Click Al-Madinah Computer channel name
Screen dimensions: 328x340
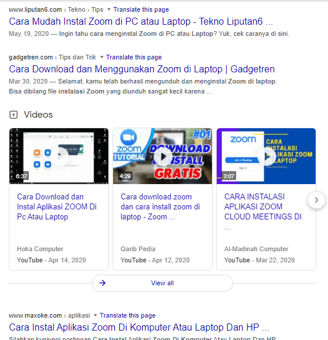click(x=256, y=249)
